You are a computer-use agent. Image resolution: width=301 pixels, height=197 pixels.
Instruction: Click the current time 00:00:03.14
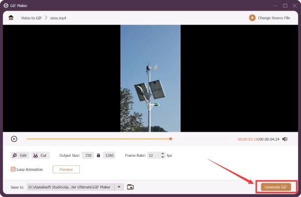pos(247,139)
